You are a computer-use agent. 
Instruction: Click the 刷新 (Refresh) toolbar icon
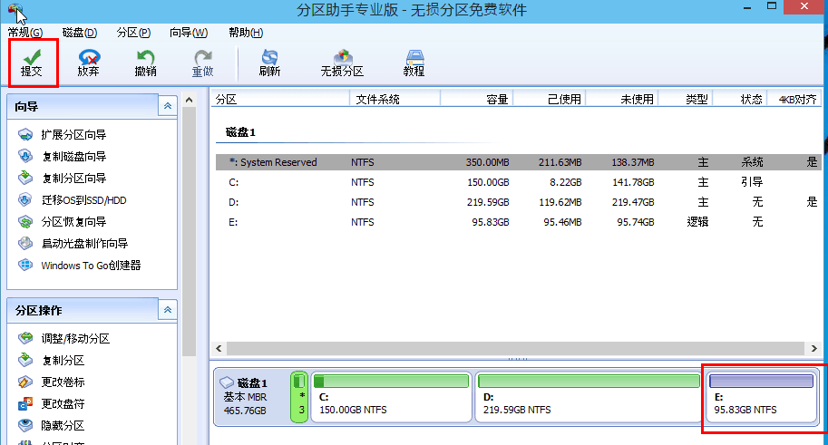point(269,62)
